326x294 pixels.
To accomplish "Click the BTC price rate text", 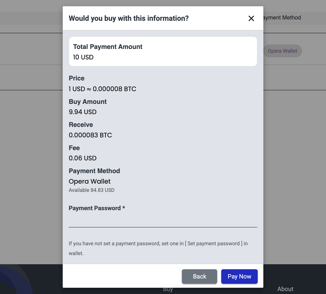I will pos(102,89).
